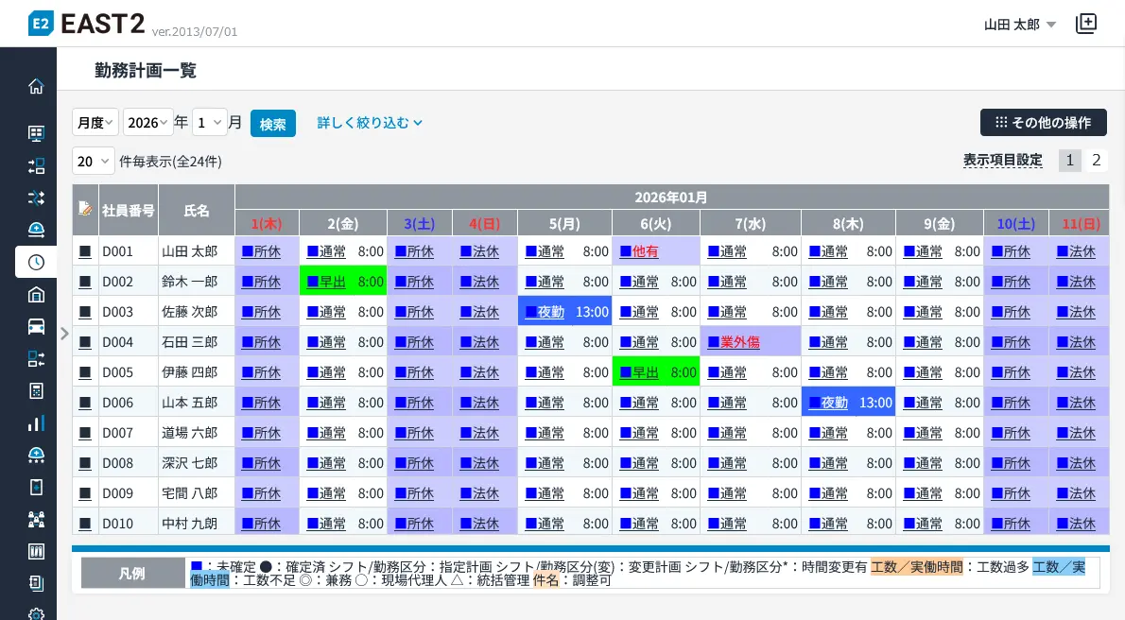Open the home icon in sidebar
This screenshot has width=1125, height=620.
(x=36, y=87)
